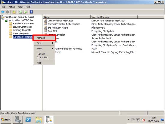Click the petenetlive-2008DC-CA server icon
Screen dimensions: 165x124
tap(6, 20)
